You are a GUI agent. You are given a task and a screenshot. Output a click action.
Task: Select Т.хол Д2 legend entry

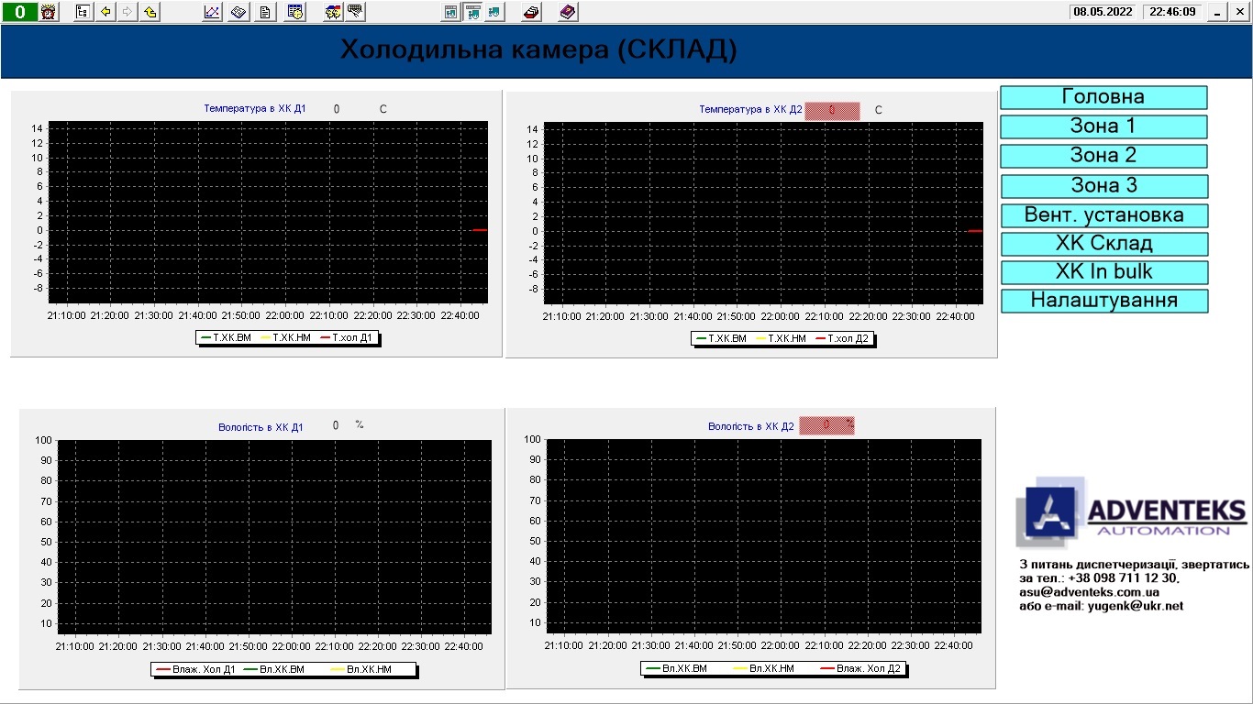[843, 338]
